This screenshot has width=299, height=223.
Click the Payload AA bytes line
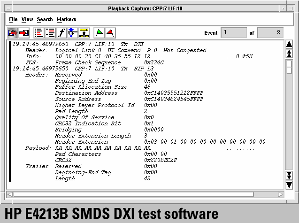tap(141, 148)
